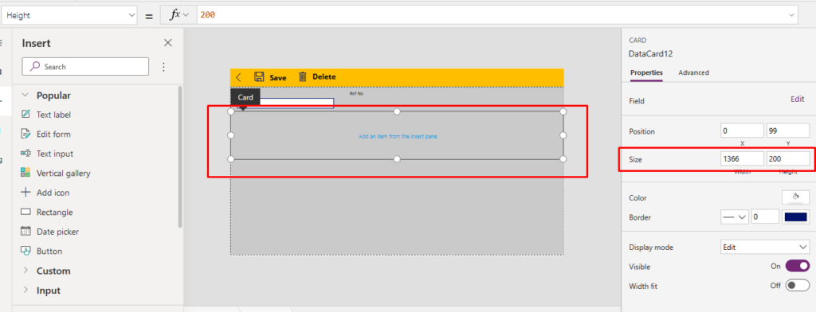This screenshot has height=312, width=816.
Task: Click the DataCard12 name text
Action: click(x=651, y=53)
